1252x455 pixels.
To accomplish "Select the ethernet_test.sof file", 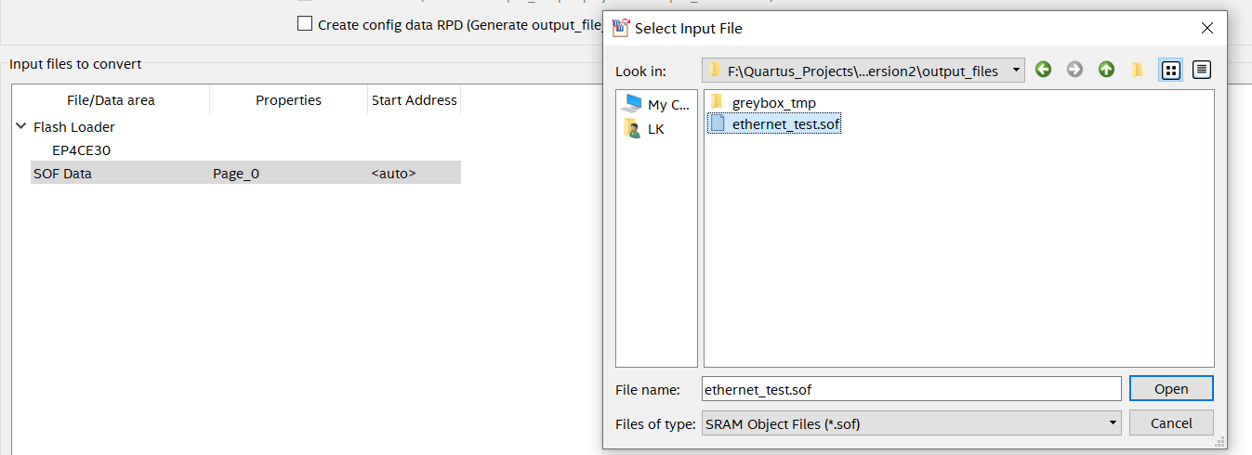I will click(x=785, y=123).
